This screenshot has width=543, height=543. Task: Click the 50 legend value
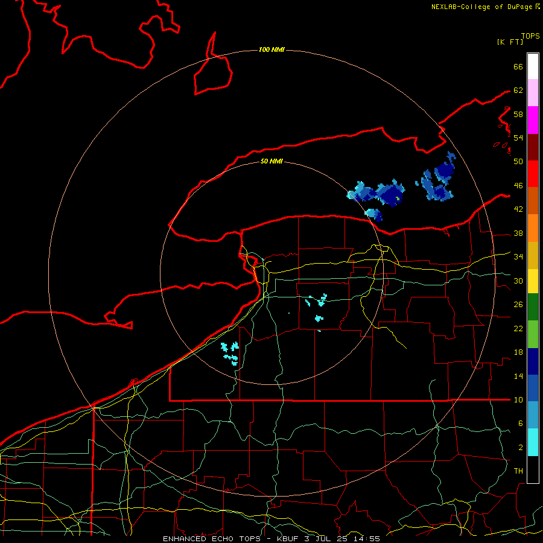coord(518,162)
